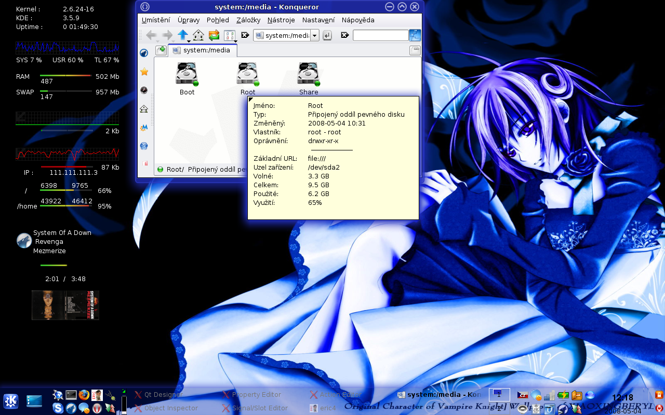Image resolution: width=665 pixels, height=415 pixels.
Task: Click the Czech keyboard layout flag in tray
Action: point(523,395)
